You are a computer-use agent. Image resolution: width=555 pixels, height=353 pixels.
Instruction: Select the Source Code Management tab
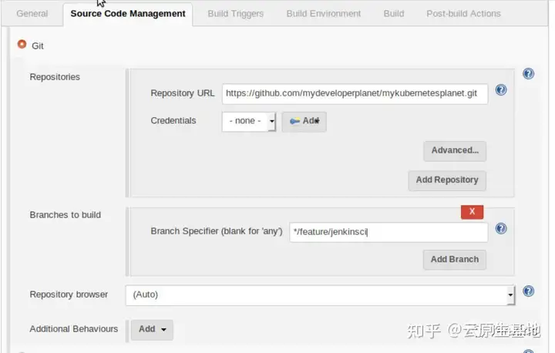[128, 14]
